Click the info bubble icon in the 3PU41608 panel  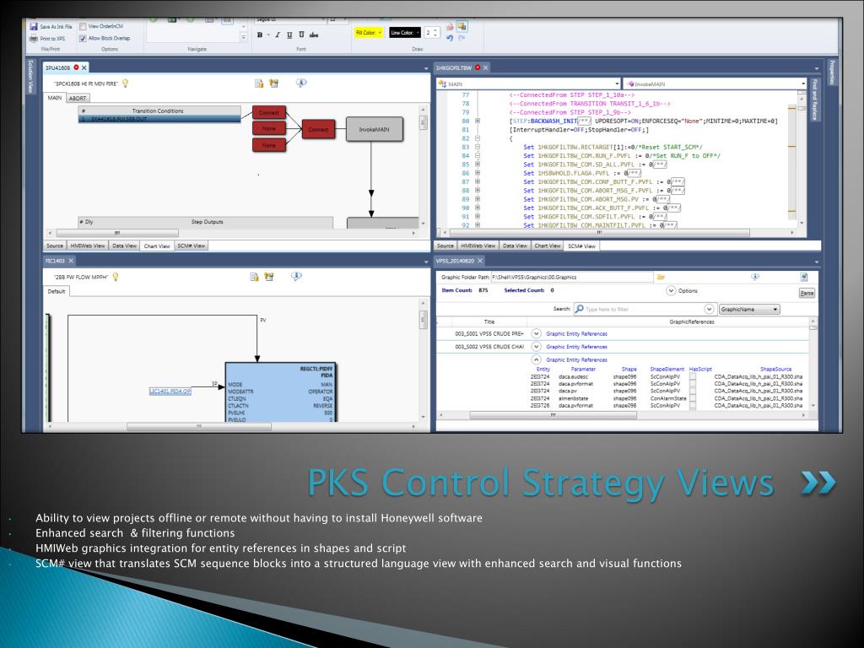pos(301,83)
